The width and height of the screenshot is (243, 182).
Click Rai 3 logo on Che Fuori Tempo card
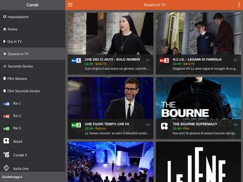click(x=76, y=125)
